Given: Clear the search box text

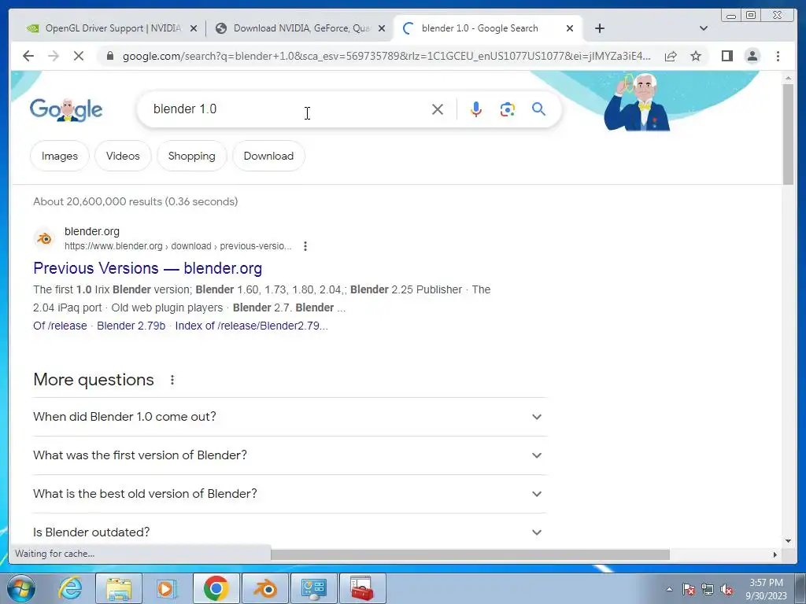Looking at the screenshot, I should 438,109.
